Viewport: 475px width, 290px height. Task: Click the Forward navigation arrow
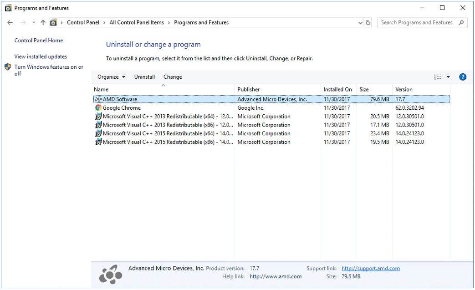[x=23, y=22]
